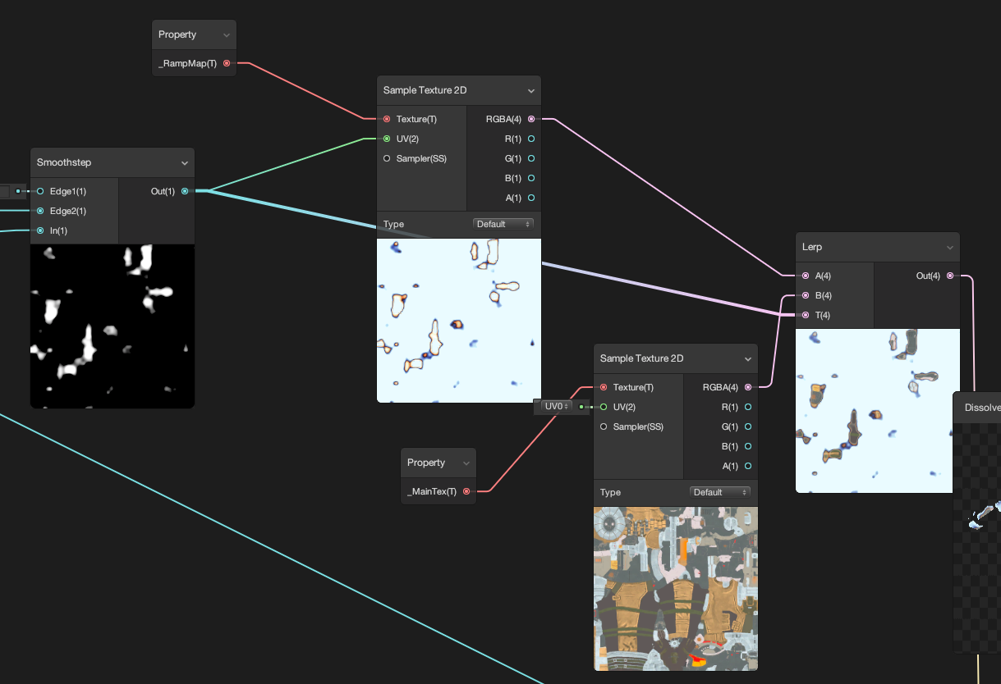
Task: Click the Sampler(SS) input port on upper Sample Texture 2D
Action: (x=386, y=158)
